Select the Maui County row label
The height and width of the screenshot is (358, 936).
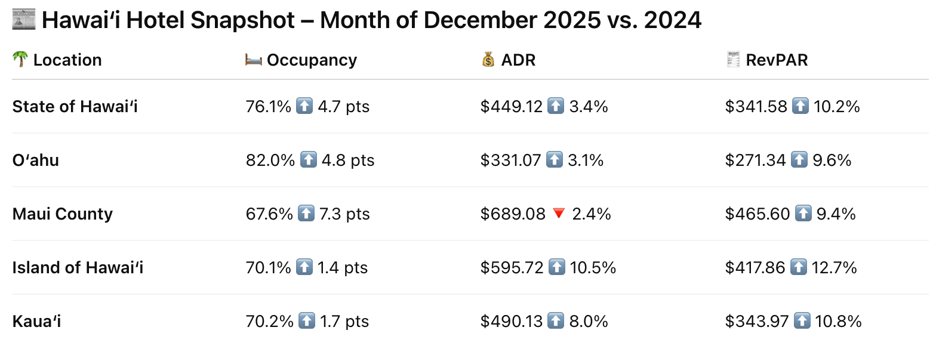[x=63, y=214]
